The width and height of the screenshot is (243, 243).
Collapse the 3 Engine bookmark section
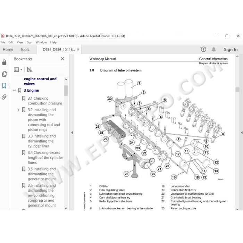point(15,90)
